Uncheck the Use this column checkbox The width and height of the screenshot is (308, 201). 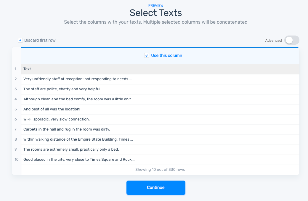pos(147,56)
